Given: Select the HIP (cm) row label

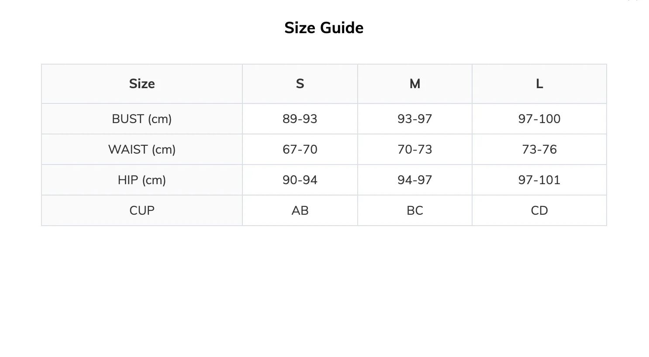Looking at the screenshot, I should point(142,180).
